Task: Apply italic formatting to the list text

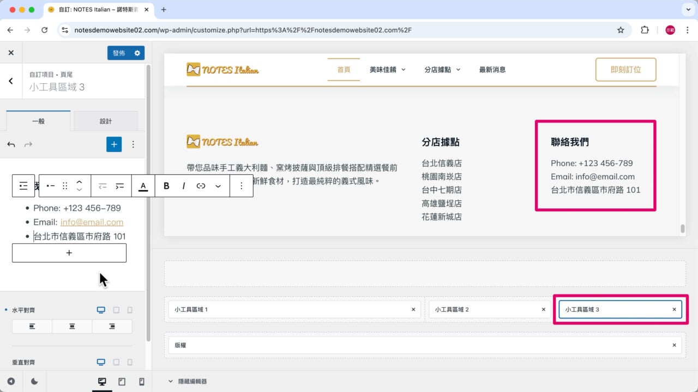Action: click(183, 186)
